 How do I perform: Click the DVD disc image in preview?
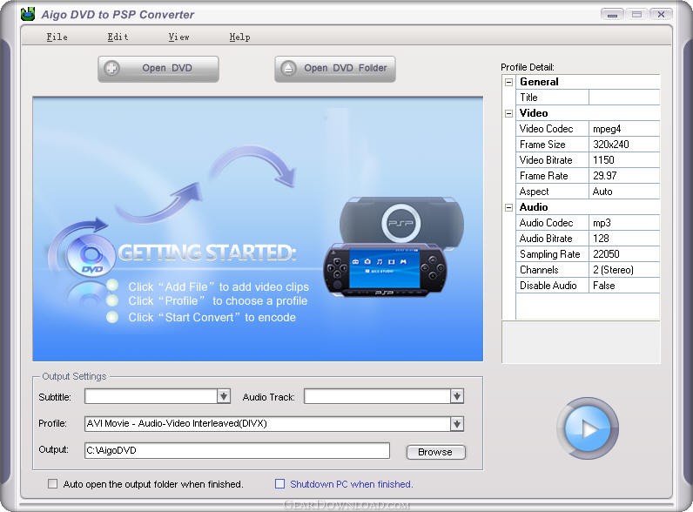click(91, 257)
